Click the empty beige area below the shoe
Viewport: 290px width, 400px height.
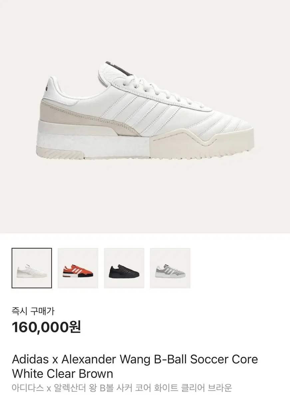pos(145,197)
